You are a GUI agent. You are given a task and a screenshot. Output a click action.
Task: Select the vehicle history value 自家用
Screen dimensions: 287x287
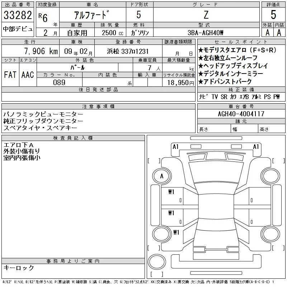77,33
